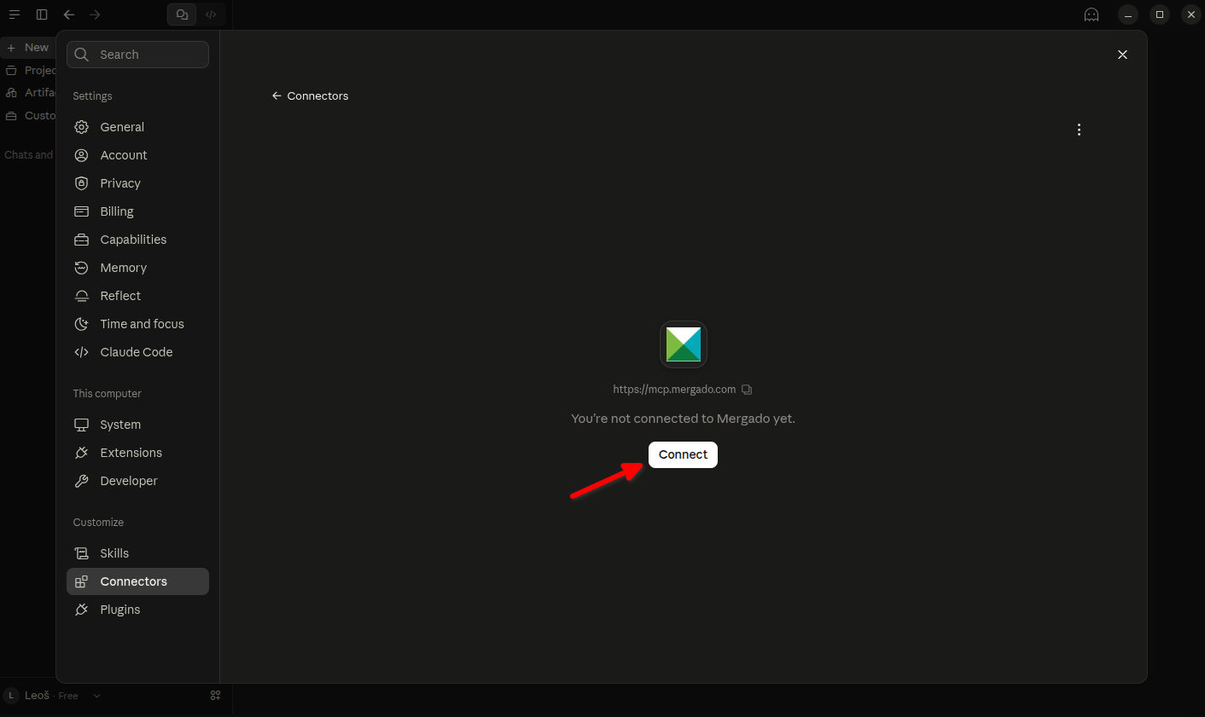The height and width of the screenshot is (717, 1205).
Task: Toggle the sidebar panel icon in title bar
Action: click(42, 14)
